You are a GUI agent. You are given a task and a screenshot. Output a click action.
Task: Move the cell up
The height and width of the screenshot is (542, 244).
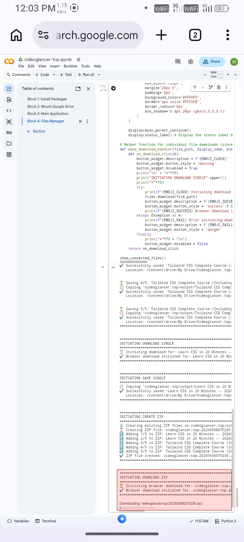[x=195, y=87]
